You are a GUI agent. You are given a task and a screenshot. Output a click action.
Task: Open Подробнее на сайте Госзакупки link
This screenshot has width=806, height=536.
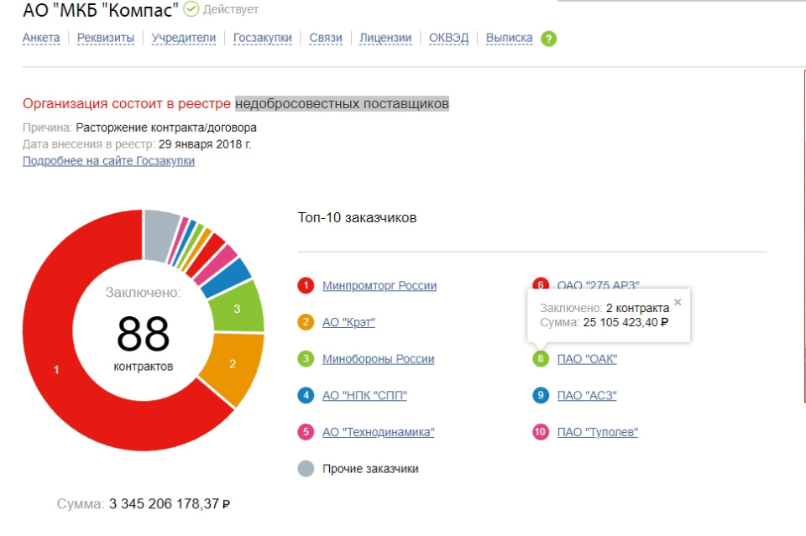(108, 161)
